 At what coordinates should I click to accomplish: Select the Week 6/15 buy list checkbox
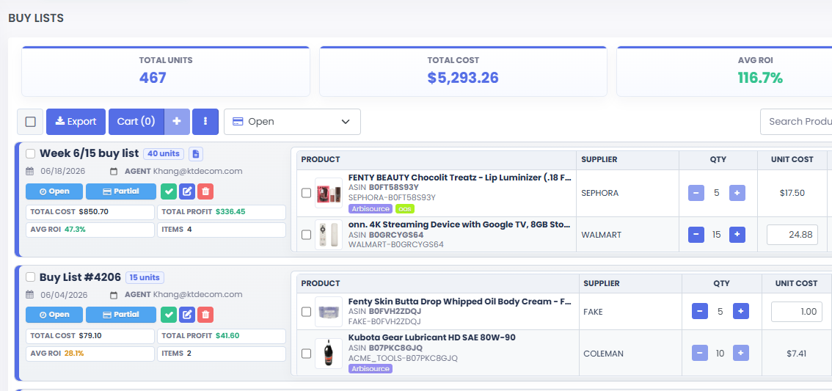tap(31, 154)
